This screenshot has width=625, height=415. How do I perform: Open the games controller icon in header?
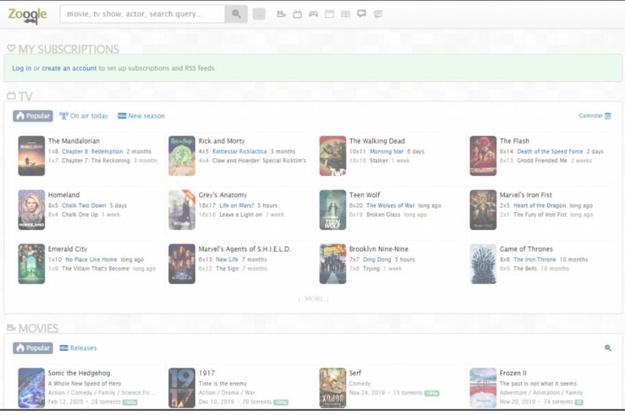[x=313, y=14]
